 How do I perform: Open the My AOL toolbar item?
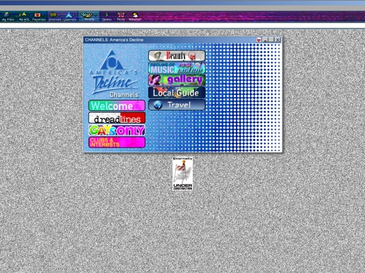[x=24, y=16]
